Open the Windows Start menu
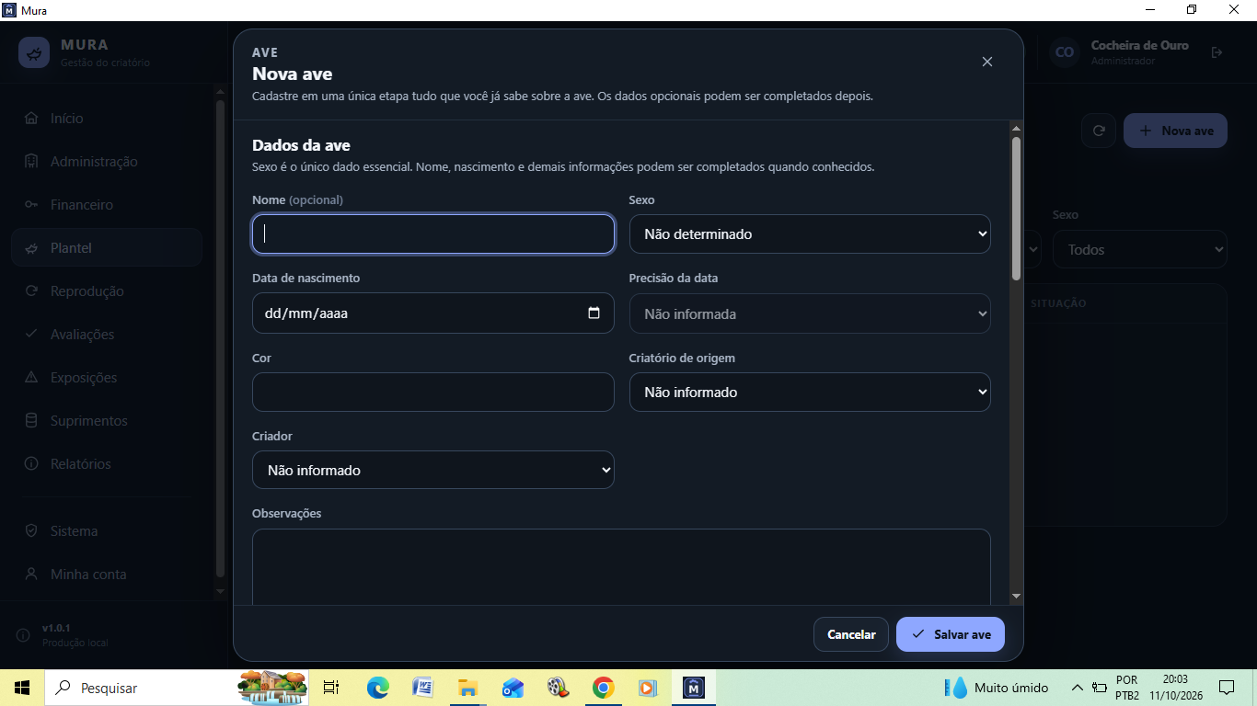Screen dimensions: 1257x706 point(22,688)
